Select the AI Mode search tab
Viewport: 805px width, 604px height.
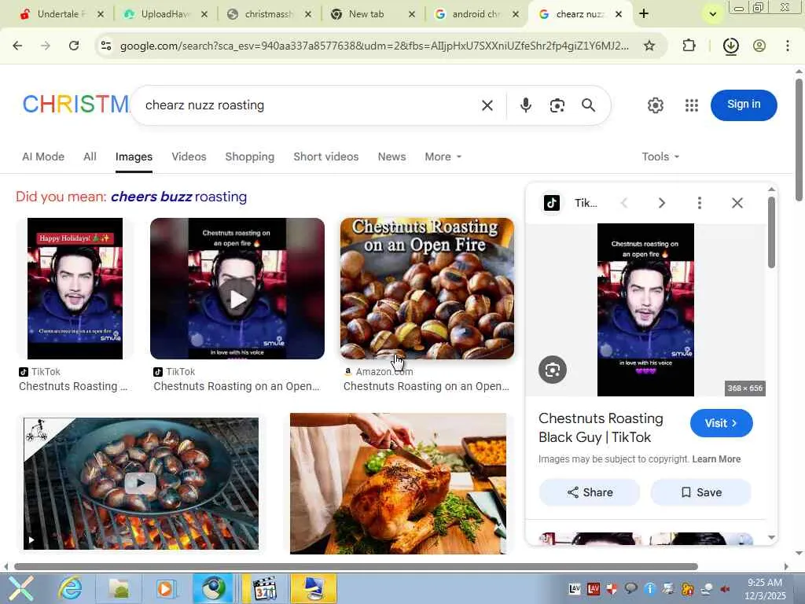43,157
